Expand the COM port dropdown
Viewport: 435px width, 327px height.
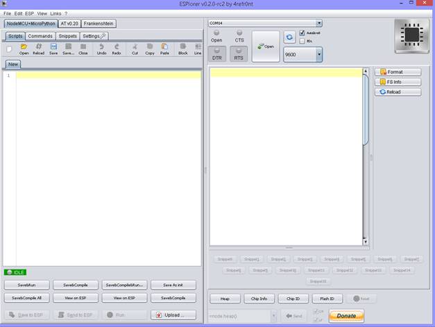click(x=319, y=23)
